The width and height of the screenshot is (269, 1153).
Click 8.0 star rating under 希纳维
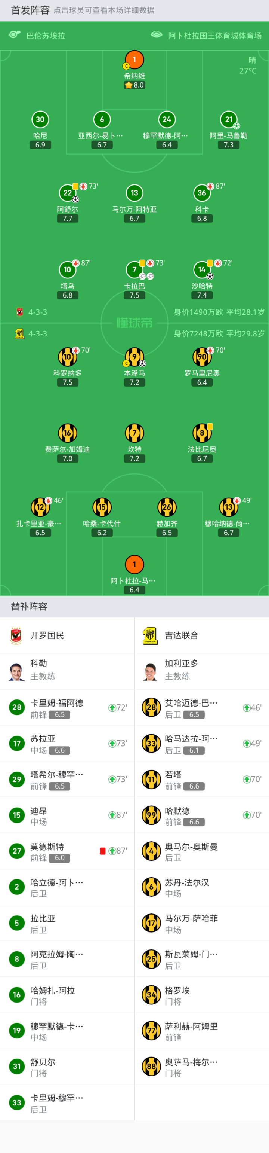pyautogui.click(x=134, y=85)
